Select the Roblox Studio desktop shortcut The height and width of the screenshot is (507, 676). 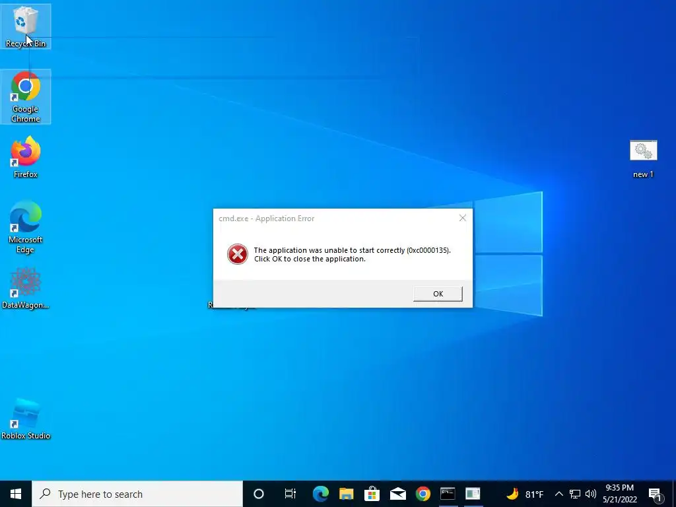click(26, 419)
